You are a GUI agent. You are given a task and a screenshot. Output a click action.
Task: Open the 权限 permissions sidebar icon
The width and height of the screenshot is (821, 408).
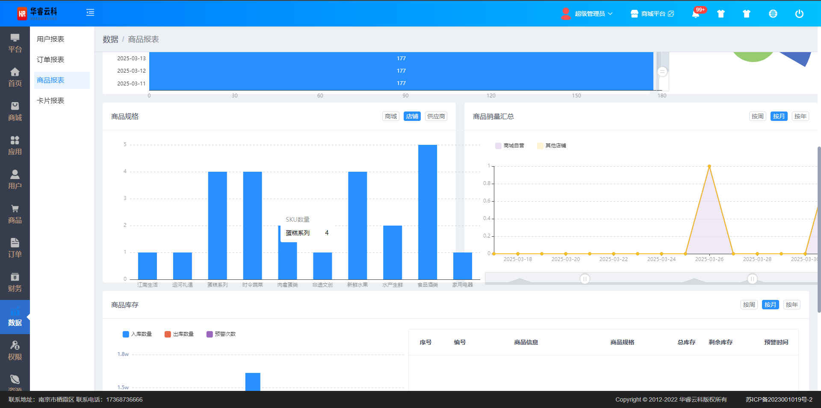pyautogui.click(x=15, y=351)
